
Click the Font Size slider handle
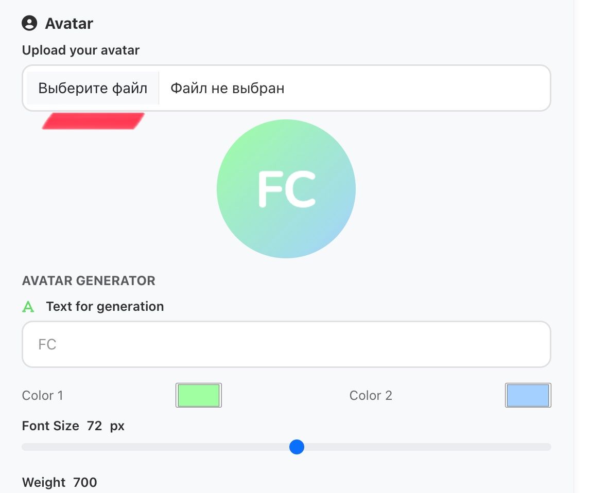tap(297, 447)
